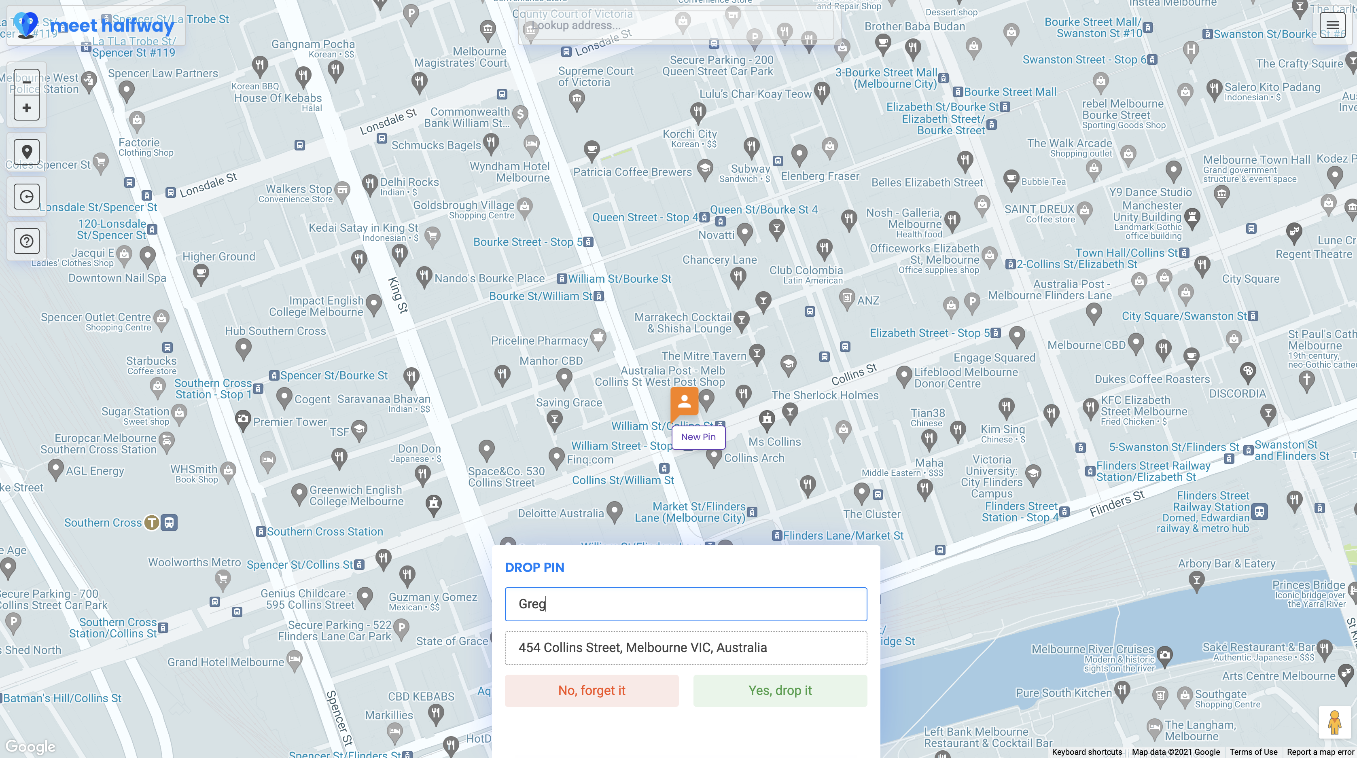
Task: Open the help question mark icon
Action: (26, 241)
